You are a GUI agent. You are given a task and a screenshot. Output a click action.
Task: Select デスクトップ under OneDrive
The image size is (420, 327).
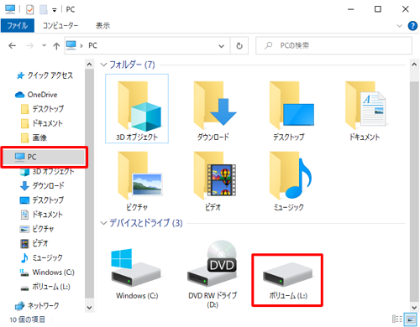(x=43, y=109)
